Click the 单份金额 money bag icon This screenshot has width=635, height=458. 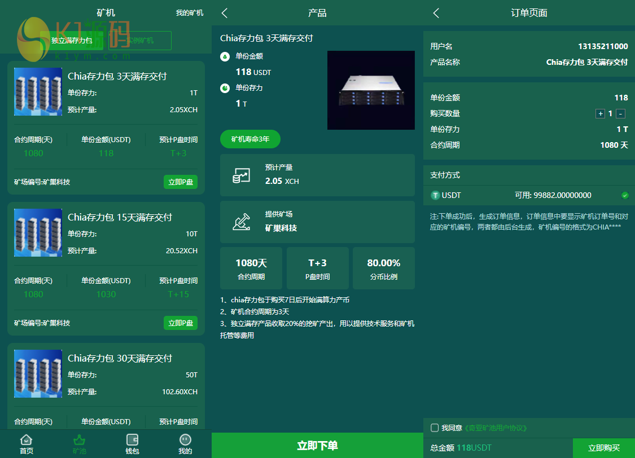click(225, 56)
